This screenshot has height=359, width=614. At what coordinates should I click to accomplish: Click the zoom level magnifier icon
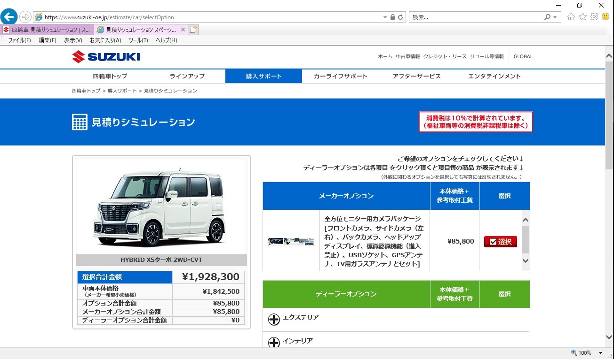click(x=574, y=353)
